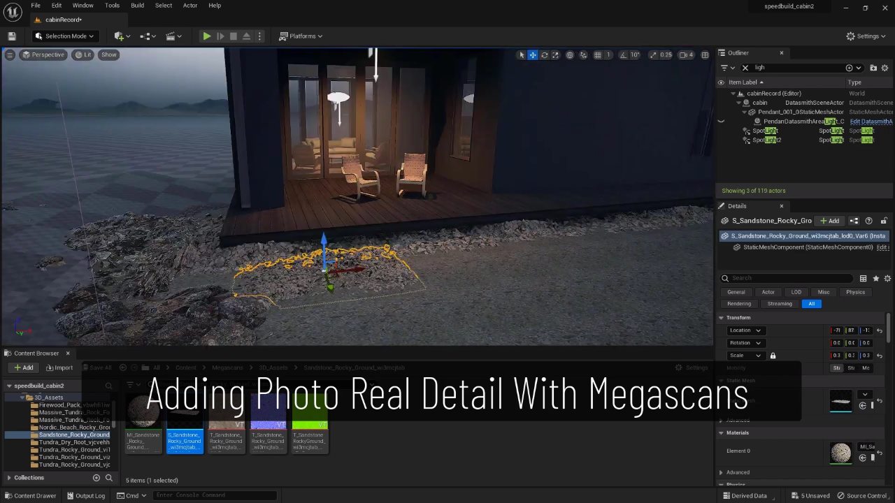Toggle grid snapping in viewport toolbar
The height and width of the screenshot is (503, 895).
click(598, 55)
